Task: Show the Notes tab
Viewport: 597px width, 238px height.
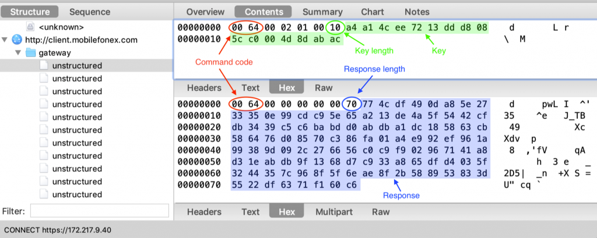Action: (416, 12)
